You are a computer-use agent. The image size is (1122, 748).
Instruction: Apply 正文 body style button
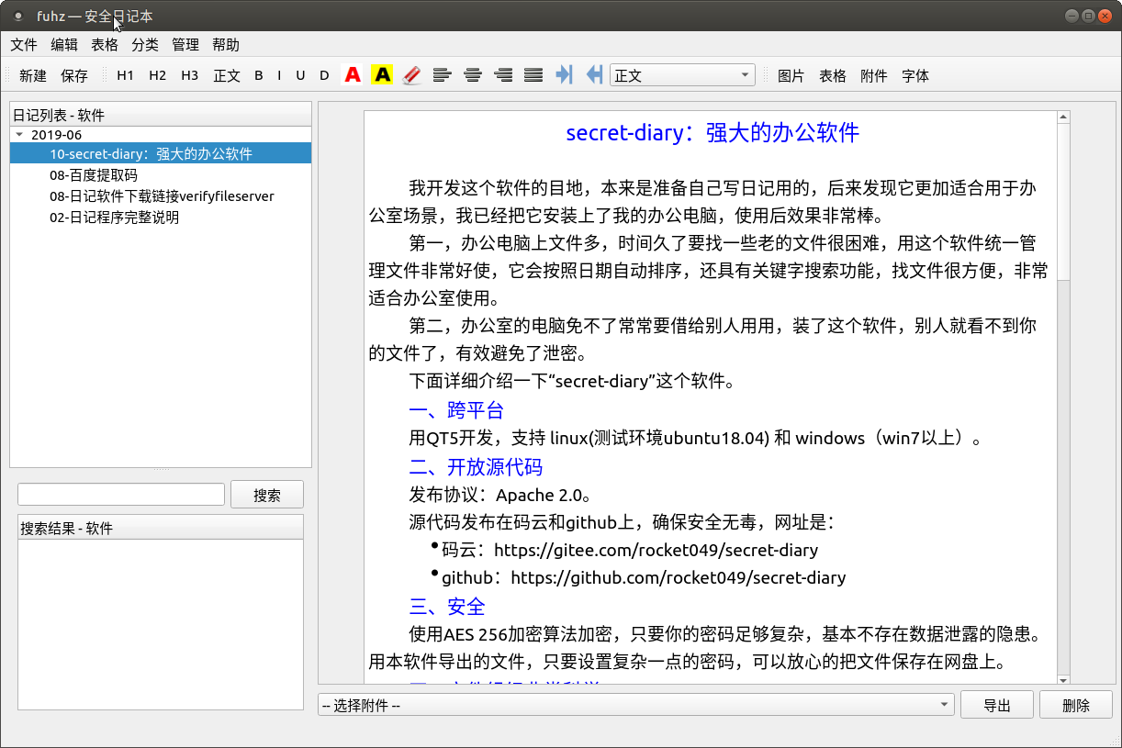(227, 75)
